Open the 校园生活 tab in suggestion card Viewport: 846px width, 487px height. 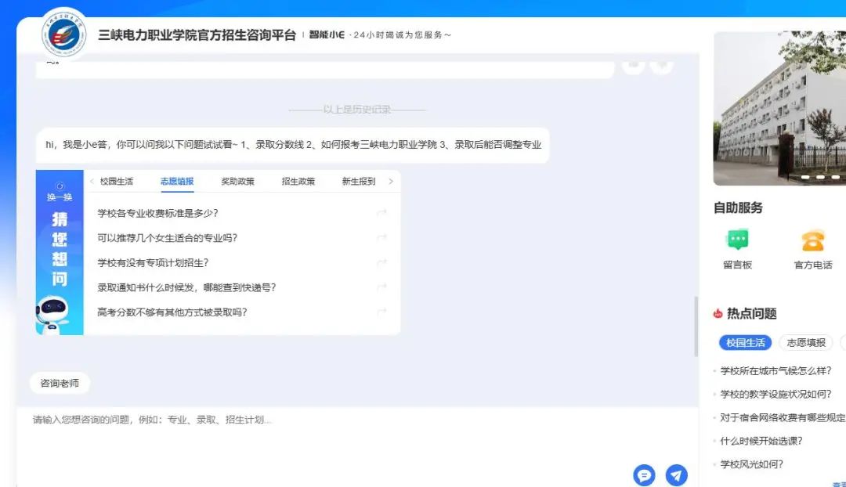(x=117, y=182)
